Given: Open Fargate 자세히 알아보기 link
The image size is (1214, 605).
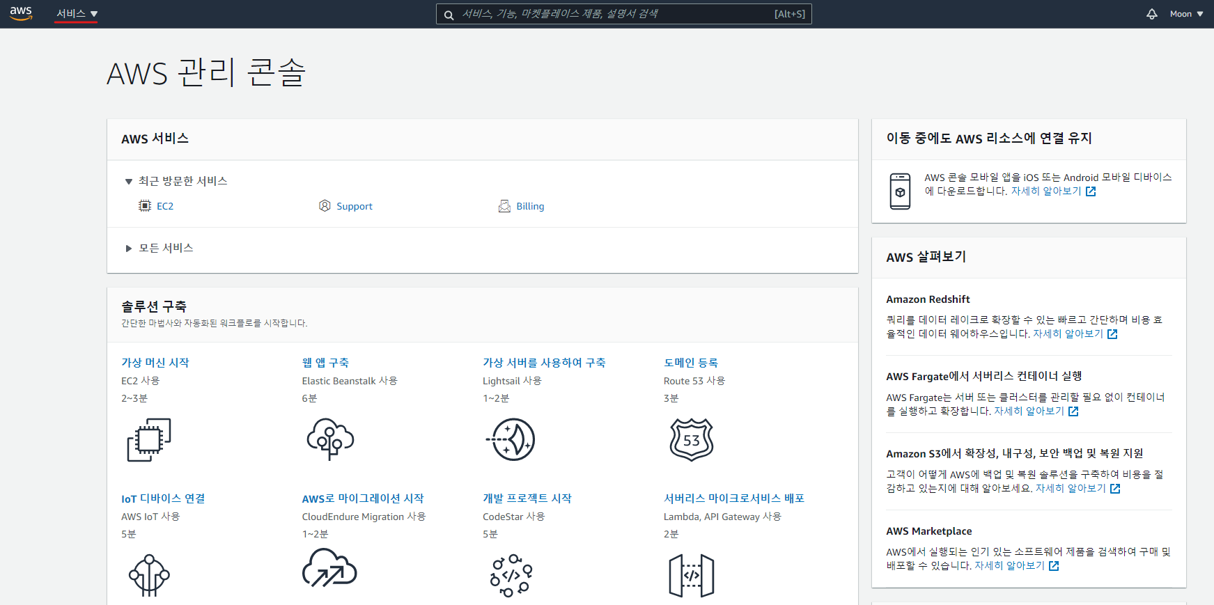Looking at the screenshot, I should 1029,411.
